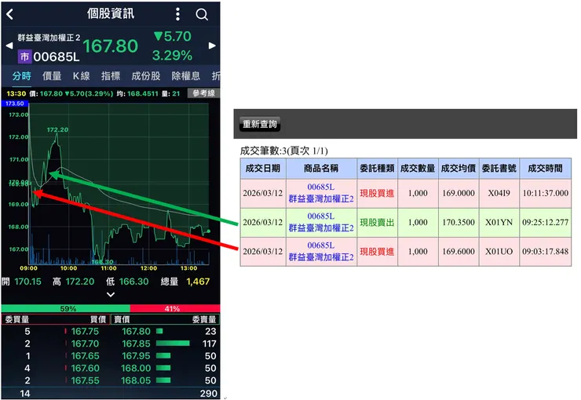
Task: Tap the purple 市 market badge
Action: [24, 56]
